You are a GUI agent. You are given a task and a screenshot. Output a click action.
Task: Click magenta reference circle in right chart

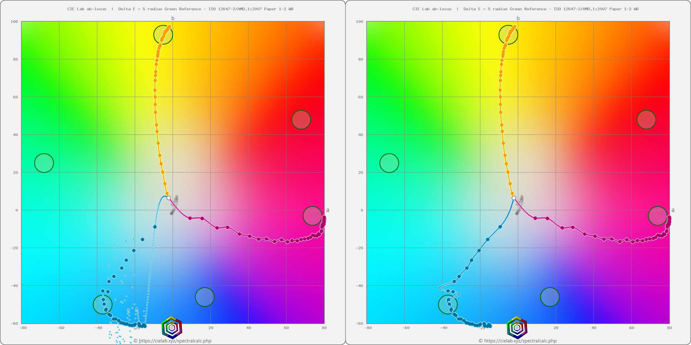click(658, 216)
